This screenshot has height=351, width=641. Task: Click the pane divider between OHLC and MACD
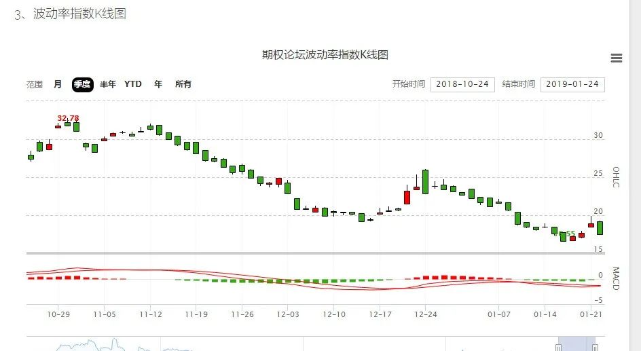pos(316,253)
